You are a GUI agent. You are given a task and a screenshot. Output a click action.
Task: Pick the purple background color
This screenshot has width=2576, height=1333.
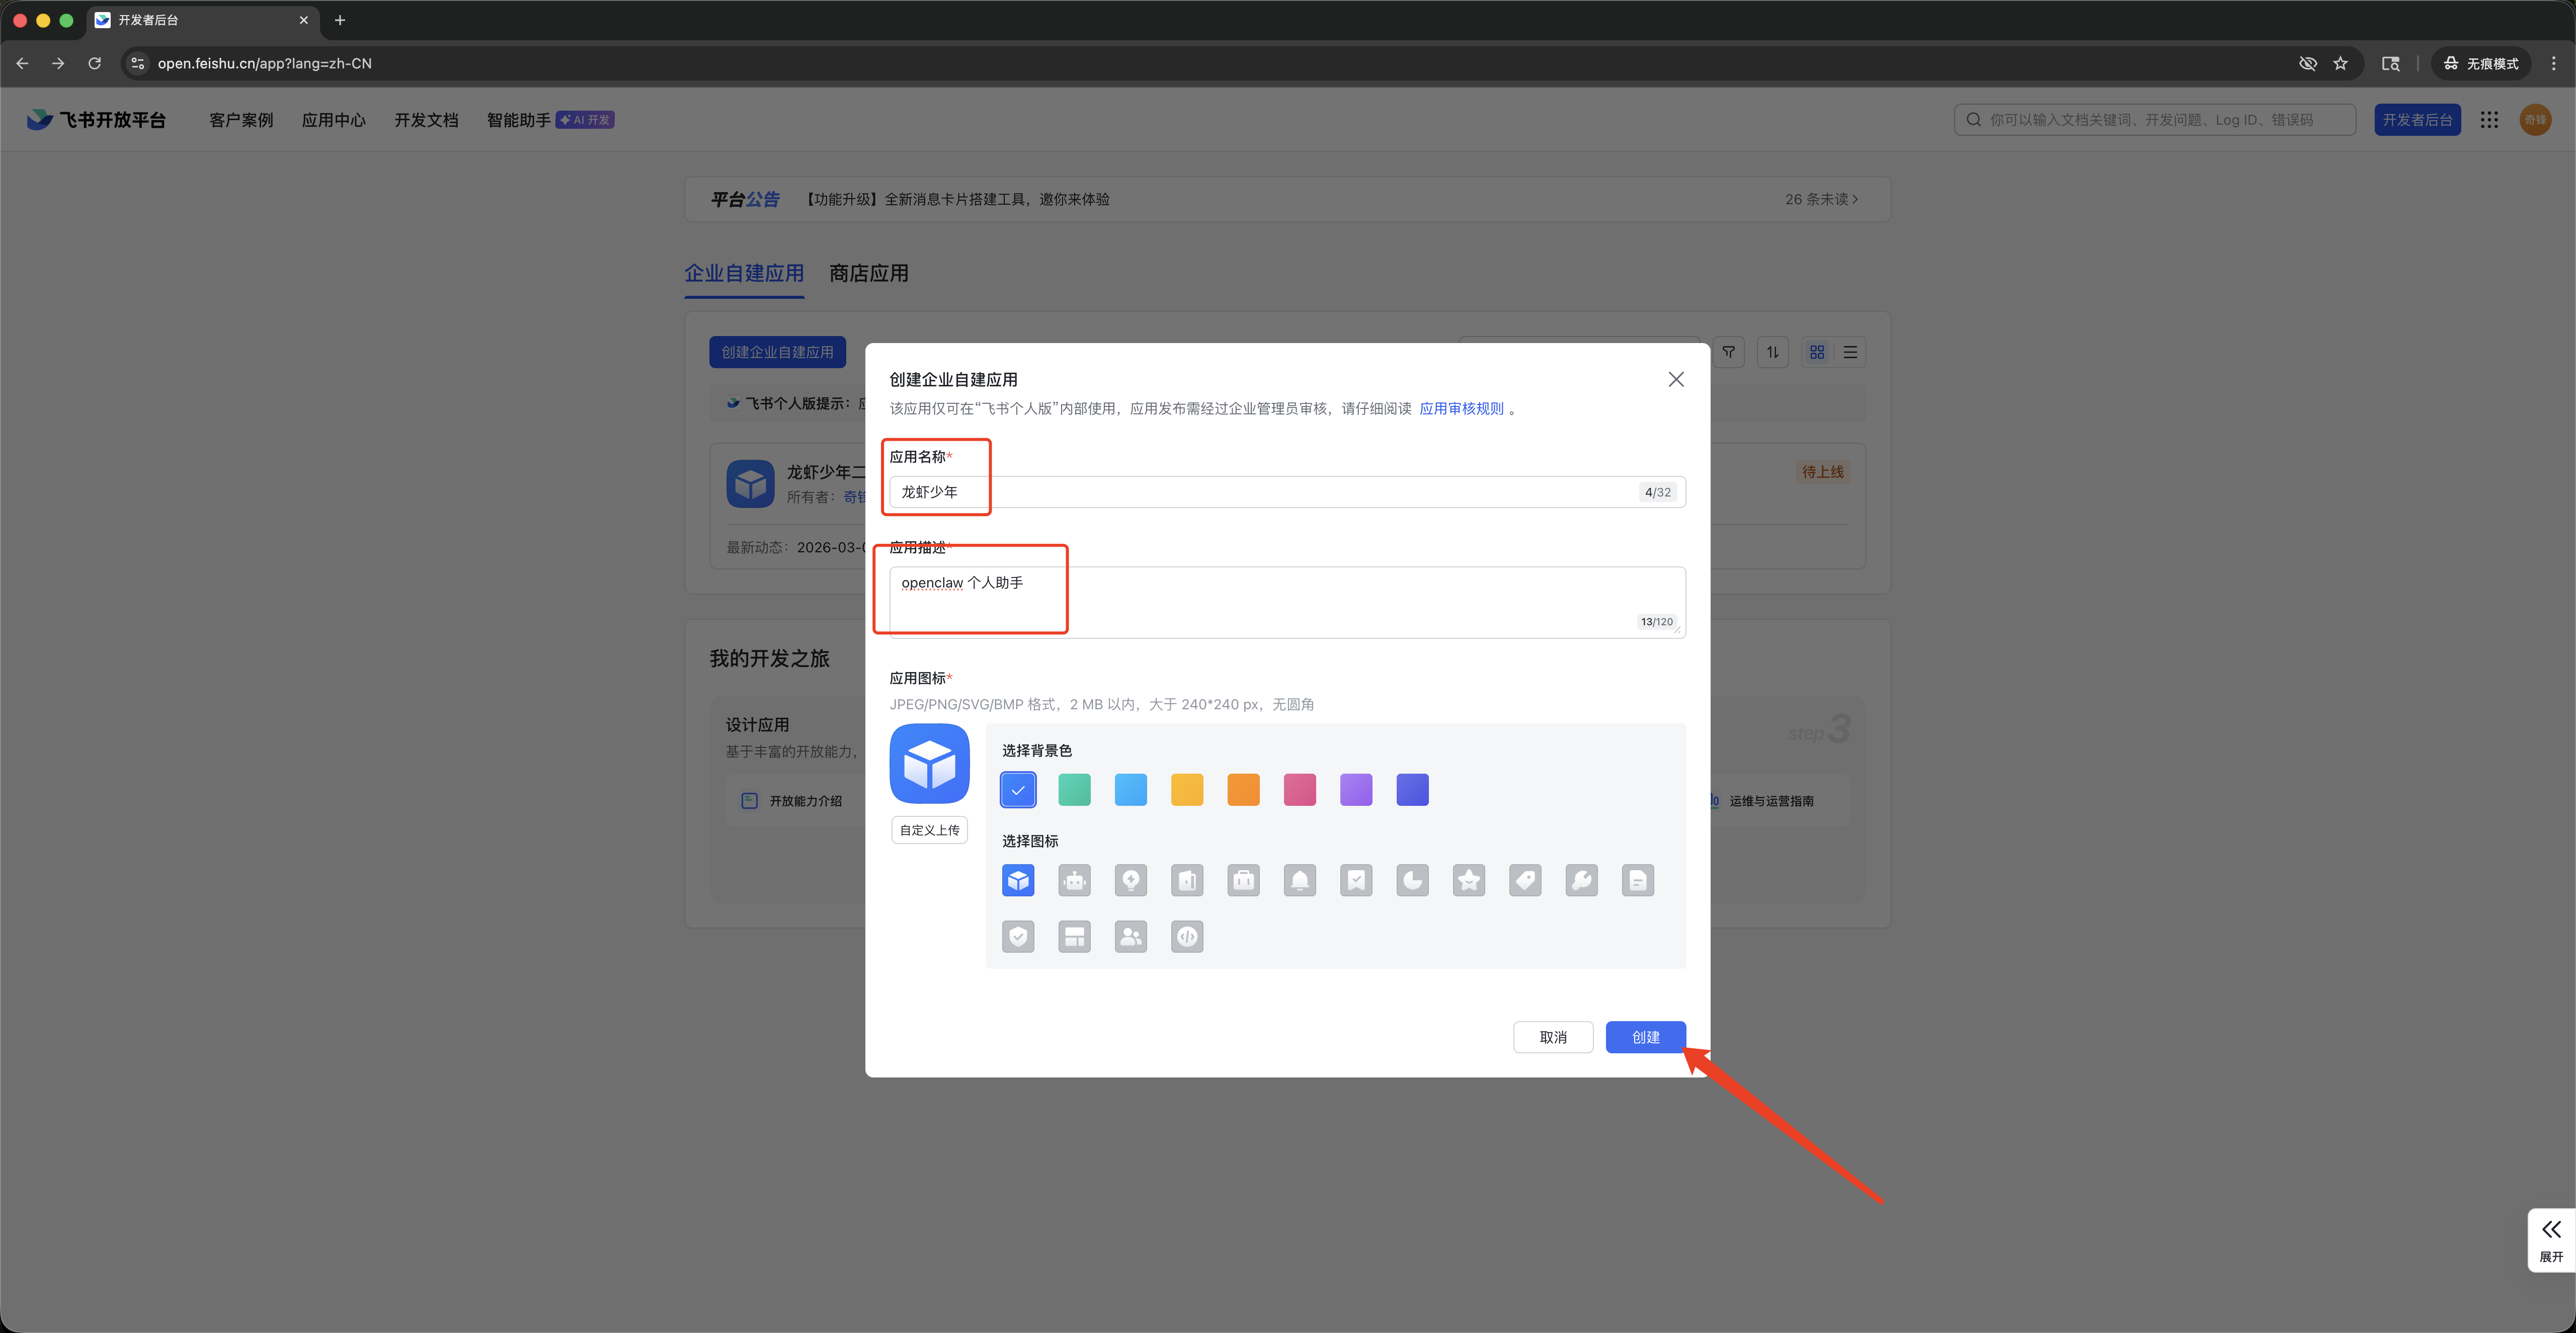tap(1356, 790)
